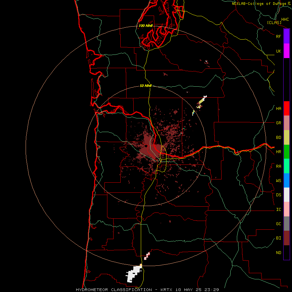
Task: Select the brown BI legend swatch
Action: tap(286, 238)
